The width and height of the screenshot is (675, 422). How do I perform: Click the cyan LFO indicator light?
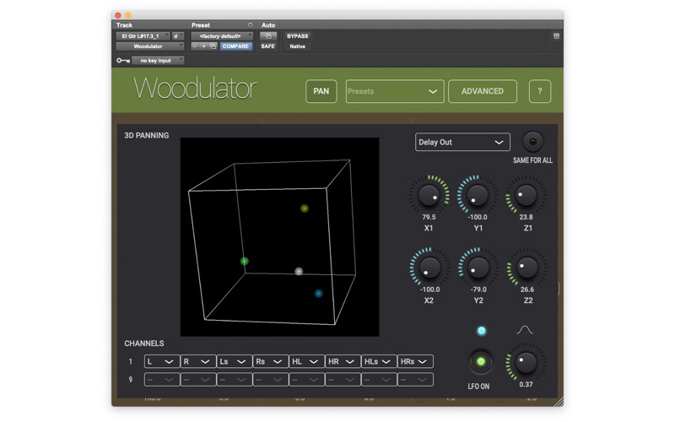click(x=481, y=331)
